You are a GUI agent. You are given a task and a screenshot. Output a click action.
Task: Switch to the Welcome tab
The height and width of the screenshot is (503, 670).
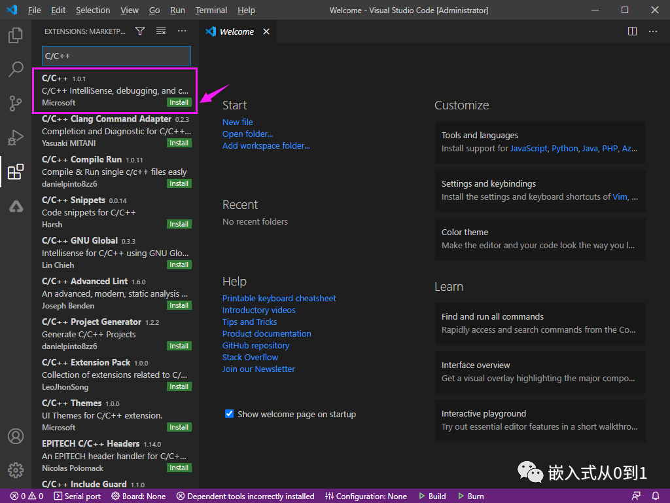click(237, 31)
